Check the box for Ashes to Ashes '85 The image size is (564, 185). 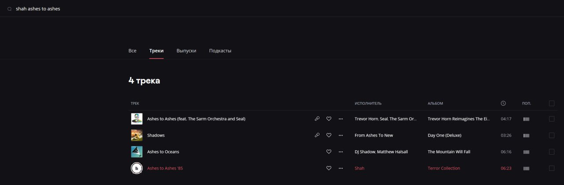[552, 168]
